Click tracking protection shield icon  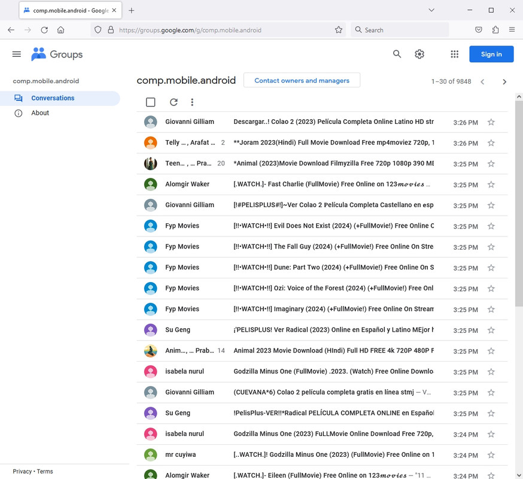(98, 30)
